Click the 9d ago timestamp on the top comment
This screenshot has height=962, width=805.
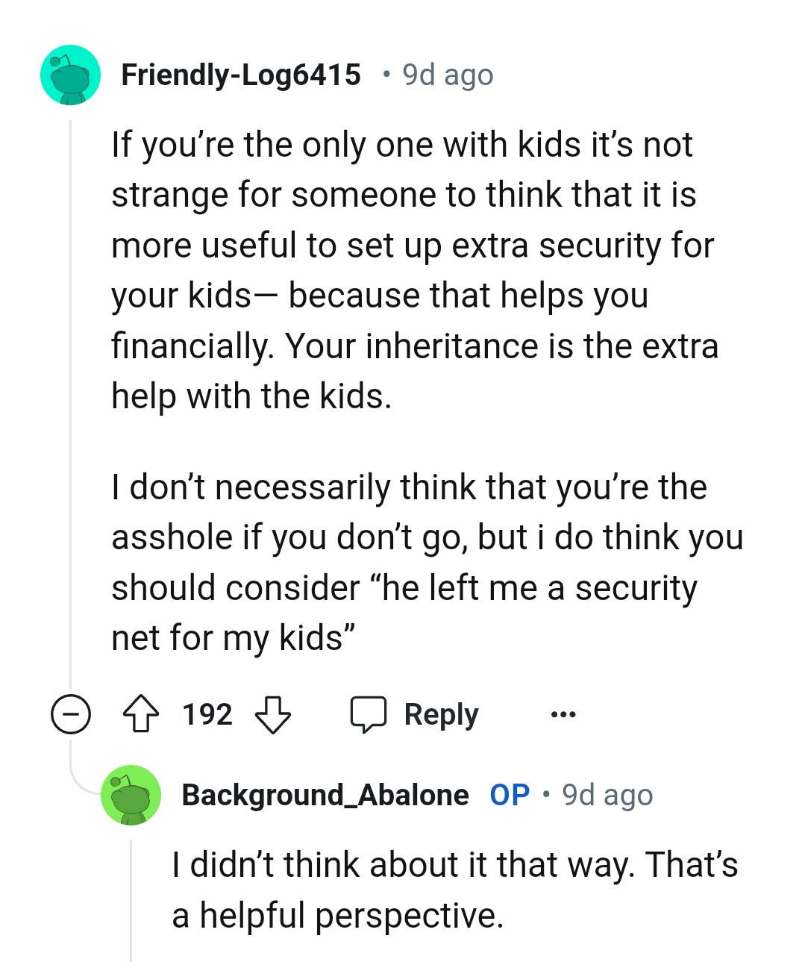(x=447, y=74)
